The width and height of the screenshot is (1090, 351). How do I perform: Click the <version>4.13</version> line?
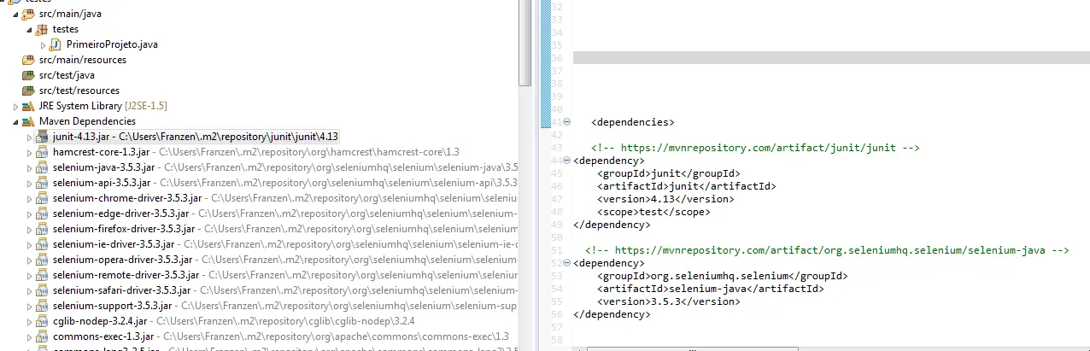665,199
